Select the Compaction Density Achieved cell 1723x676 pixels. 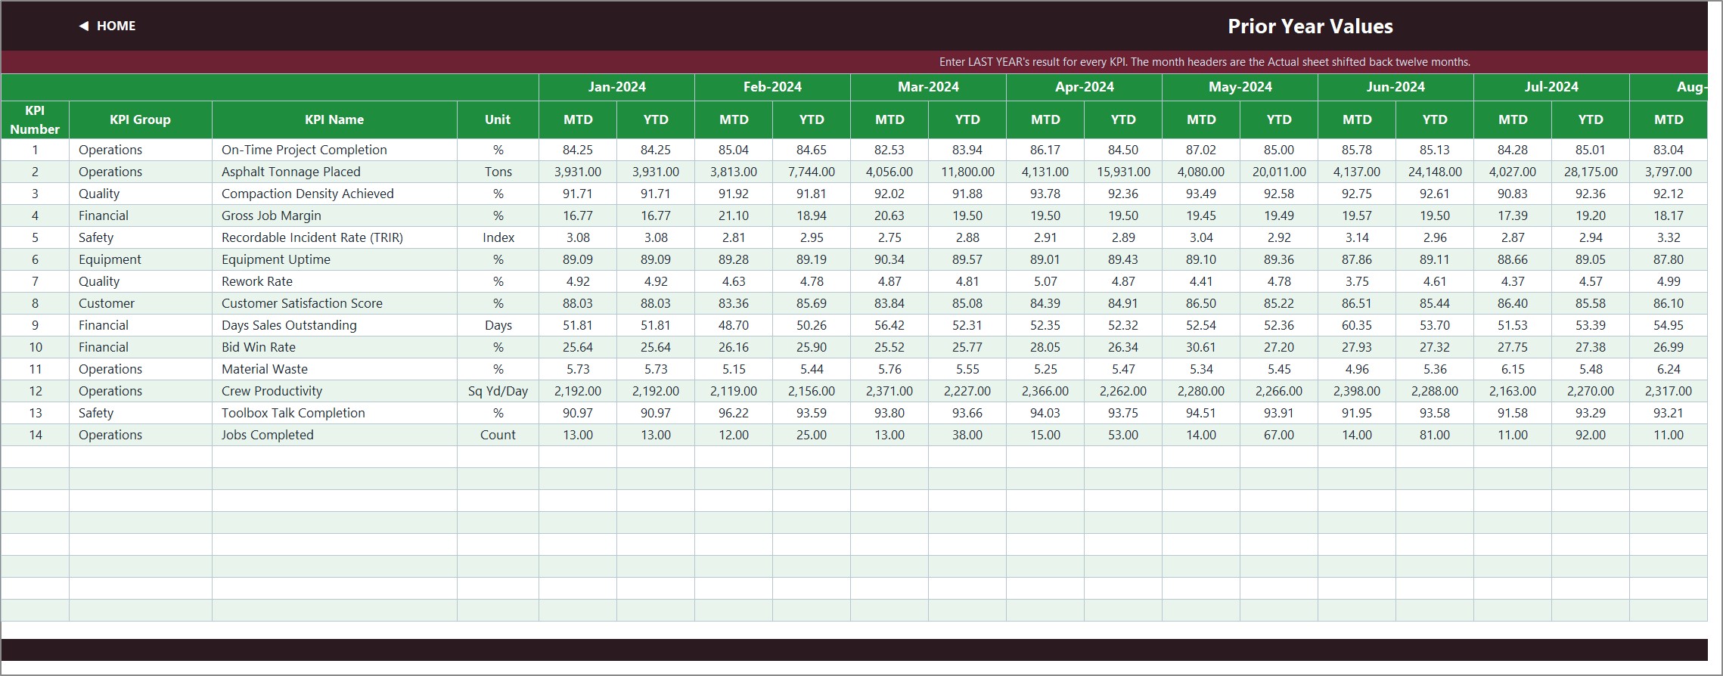pos(334,194)
